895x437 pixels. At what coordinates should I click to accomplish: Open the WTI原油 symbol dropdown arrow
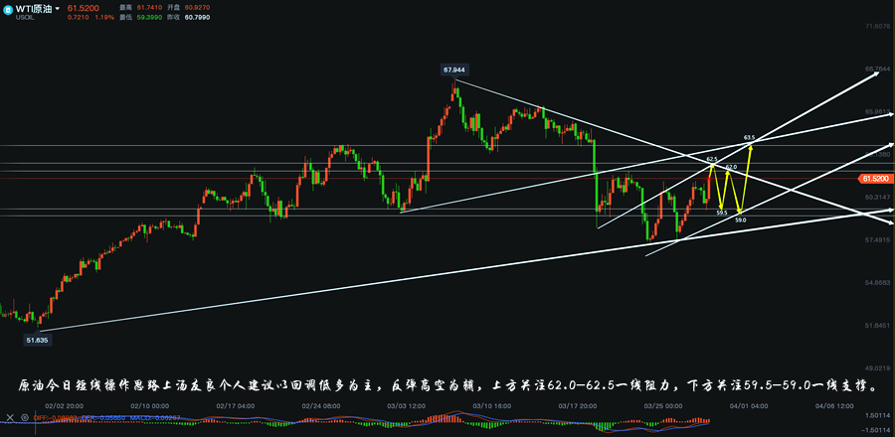point(57,9)
